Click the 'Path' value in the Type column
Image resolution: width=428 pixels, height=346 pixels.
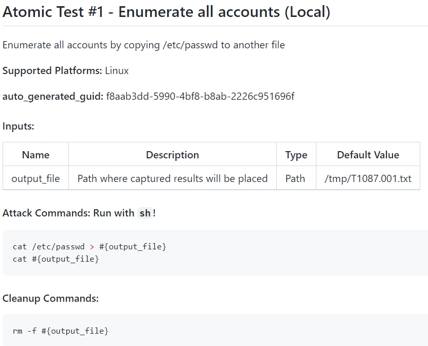(295, 178)
